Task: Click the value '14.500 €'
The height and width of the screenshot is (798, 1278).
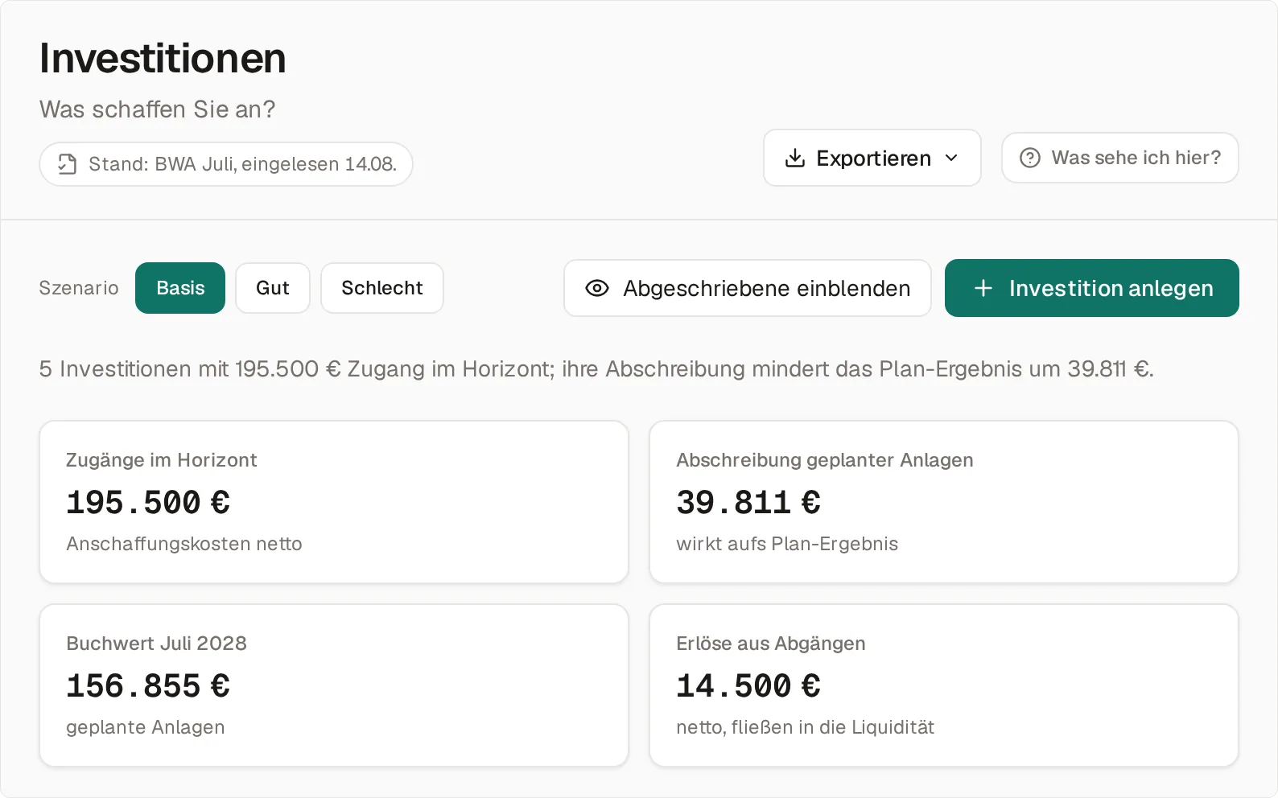Action: click(748, 686)
